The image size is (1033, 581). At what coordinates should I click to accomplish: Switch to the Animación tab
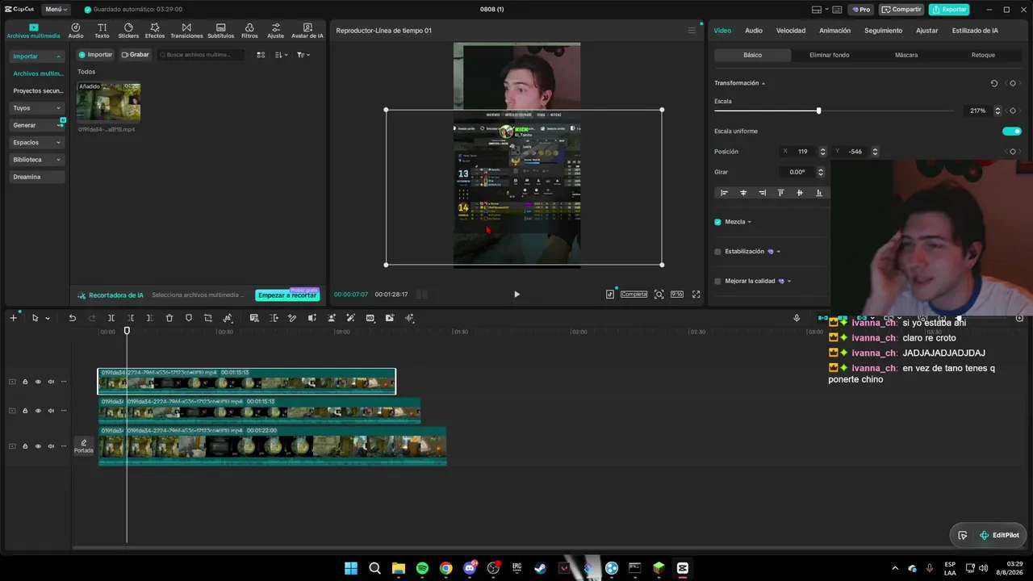point(834,31)
